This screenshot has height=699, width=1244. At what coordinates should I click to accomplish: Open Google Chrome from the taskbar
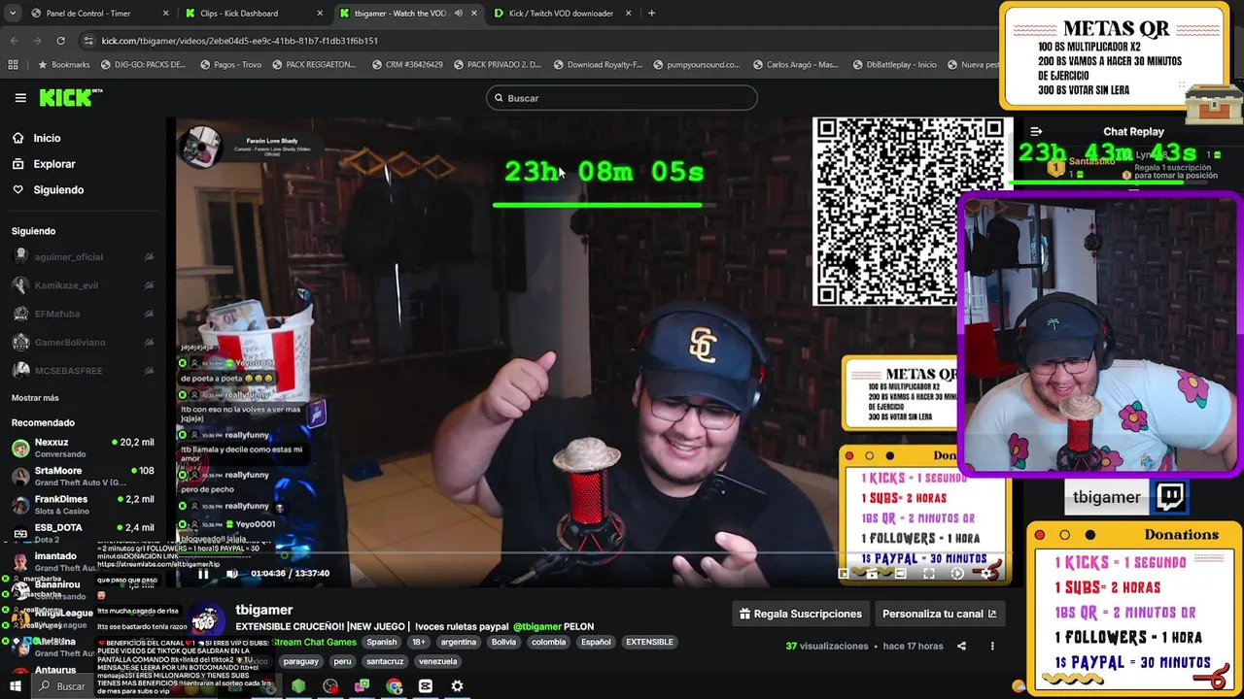click(394, 686)
